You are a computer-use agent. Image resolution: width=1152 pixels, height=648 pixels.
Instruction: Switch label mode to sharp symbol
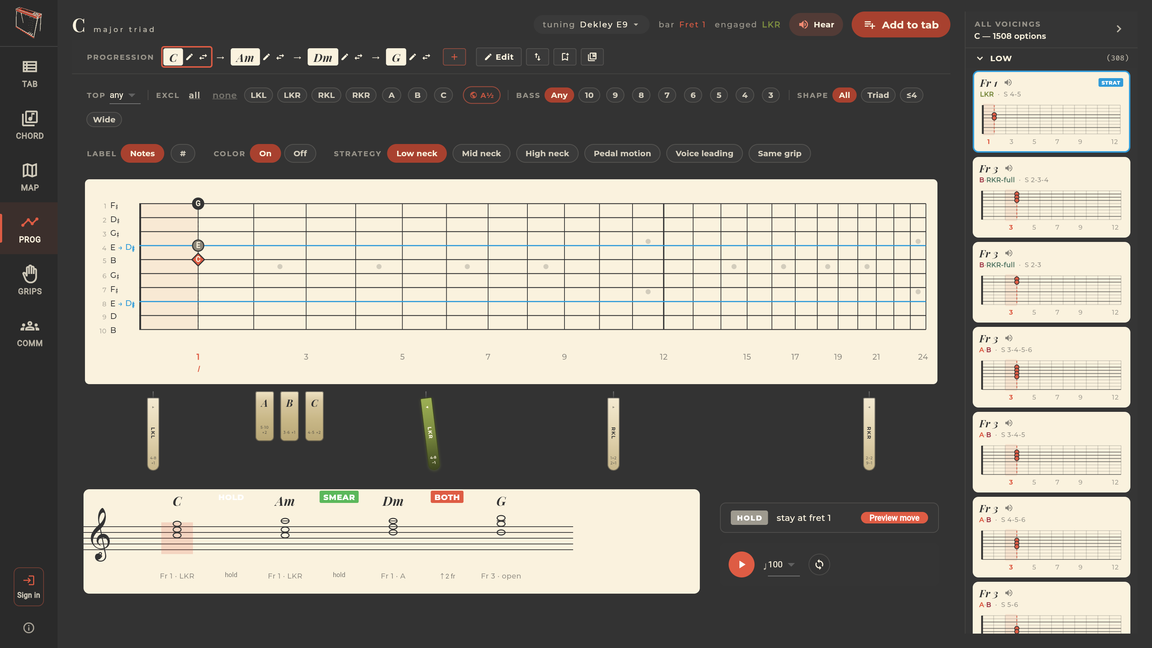coord(183,153)
